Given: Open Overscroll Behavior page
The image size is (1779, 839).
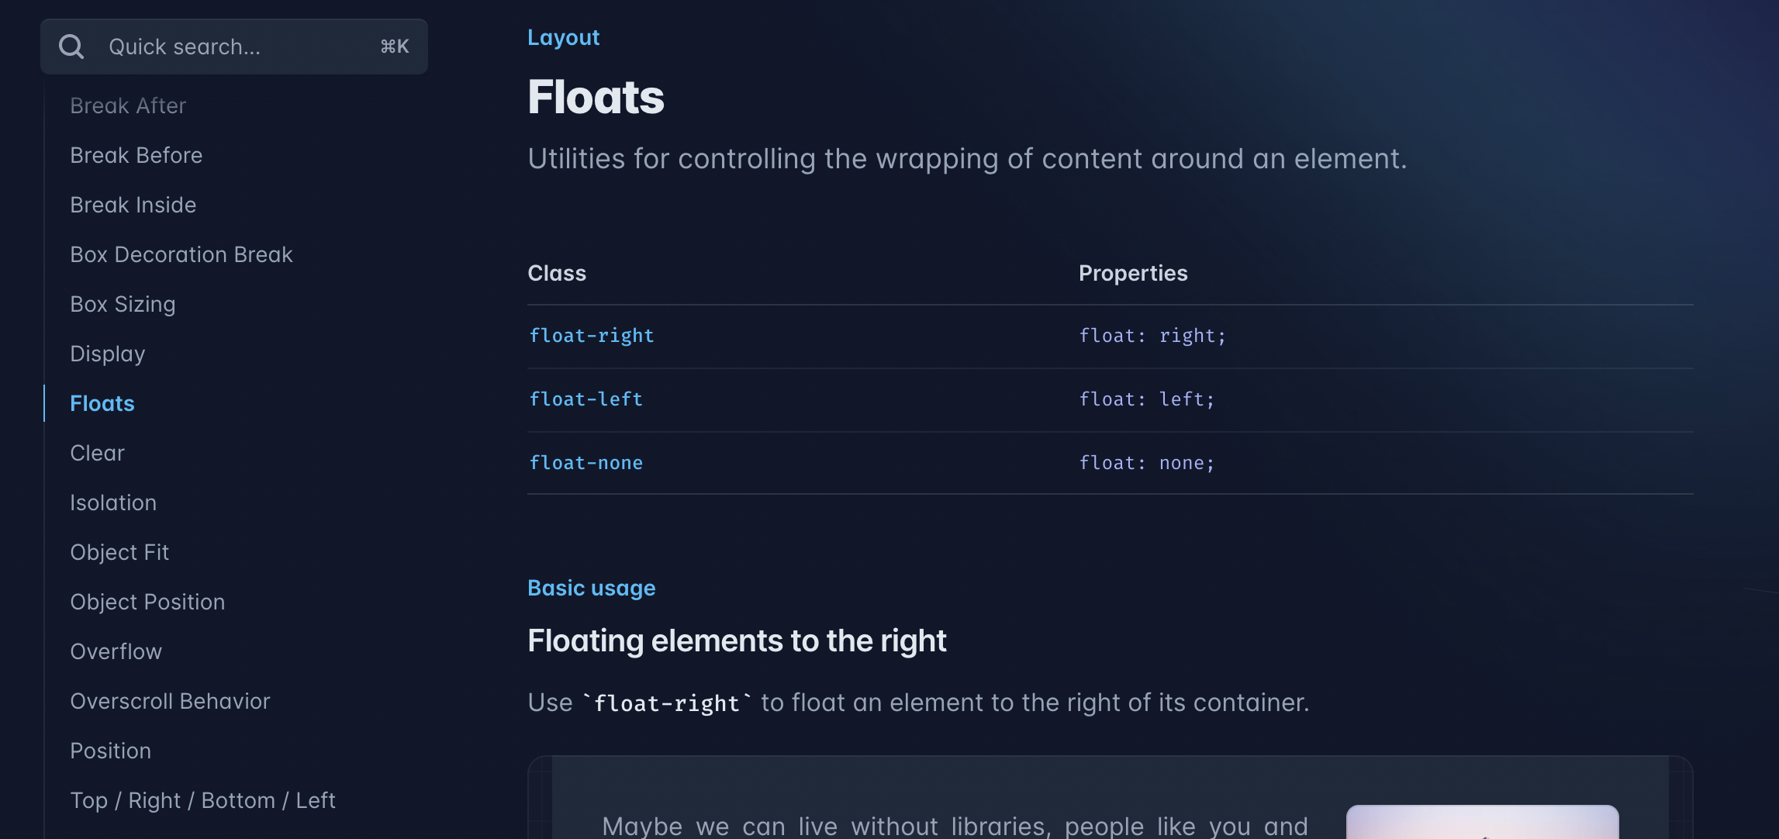Looking at the screenshot, I should [170, 701].
